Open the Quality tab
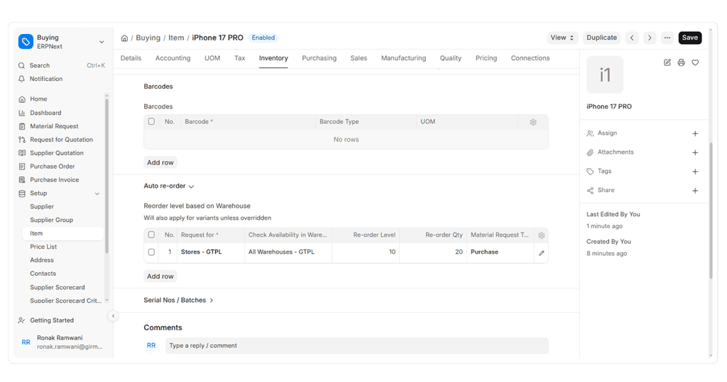 451,58
